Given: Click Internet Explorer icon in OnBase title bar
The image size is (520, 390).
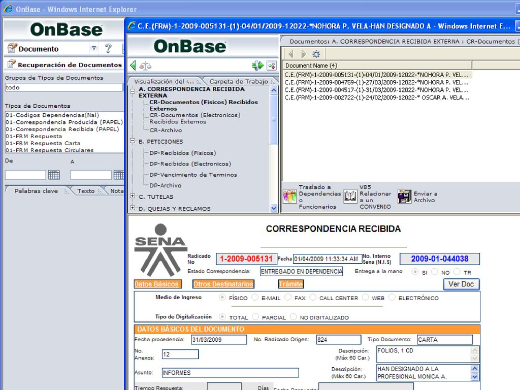Looking at the screenshot, I should tap(8, 9).
